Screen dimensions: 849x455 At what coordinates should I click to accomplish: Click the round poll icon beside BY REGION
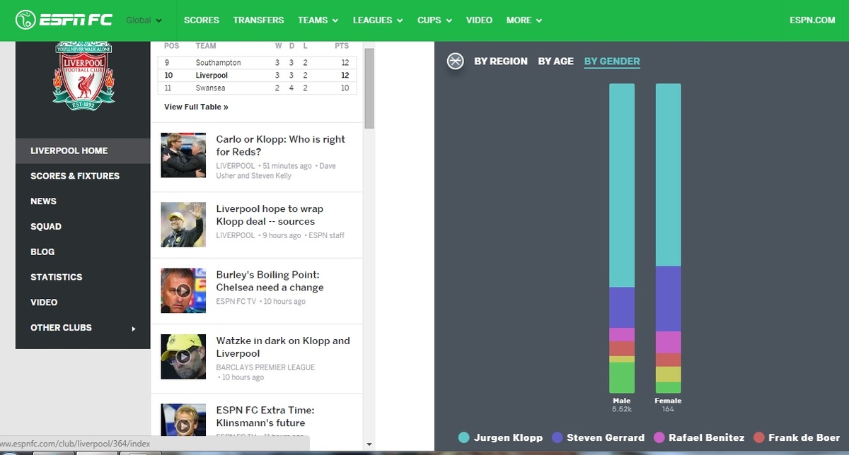point(455,61)
